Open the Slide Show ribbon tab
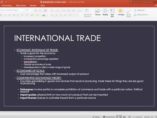This screenshot has height=118, width=157. (x=21, y=6)
